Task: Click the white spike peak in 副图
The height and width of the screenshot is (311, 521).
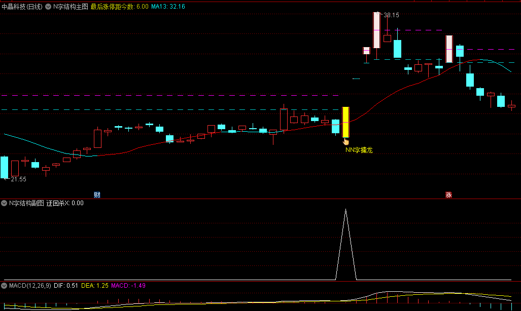Action: point(346,210)
